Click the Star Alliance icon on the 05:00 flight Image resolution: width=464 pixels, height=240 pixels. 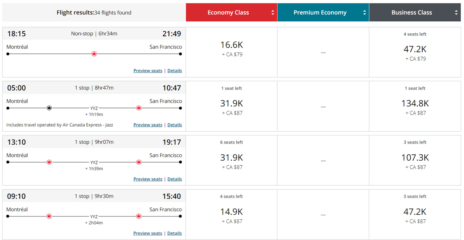coord(49,108)
